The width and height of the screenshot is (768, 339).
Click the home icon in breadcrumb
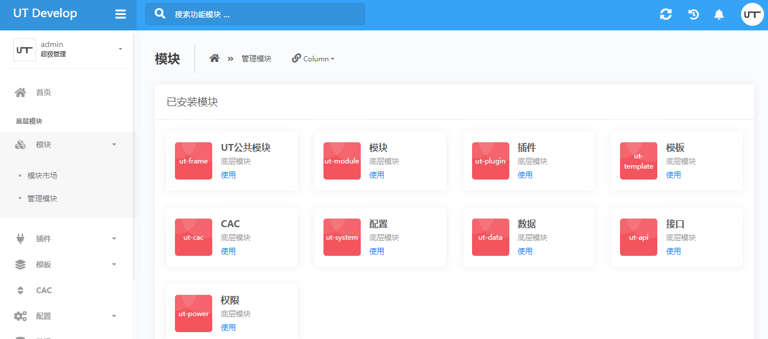[215, 59]
